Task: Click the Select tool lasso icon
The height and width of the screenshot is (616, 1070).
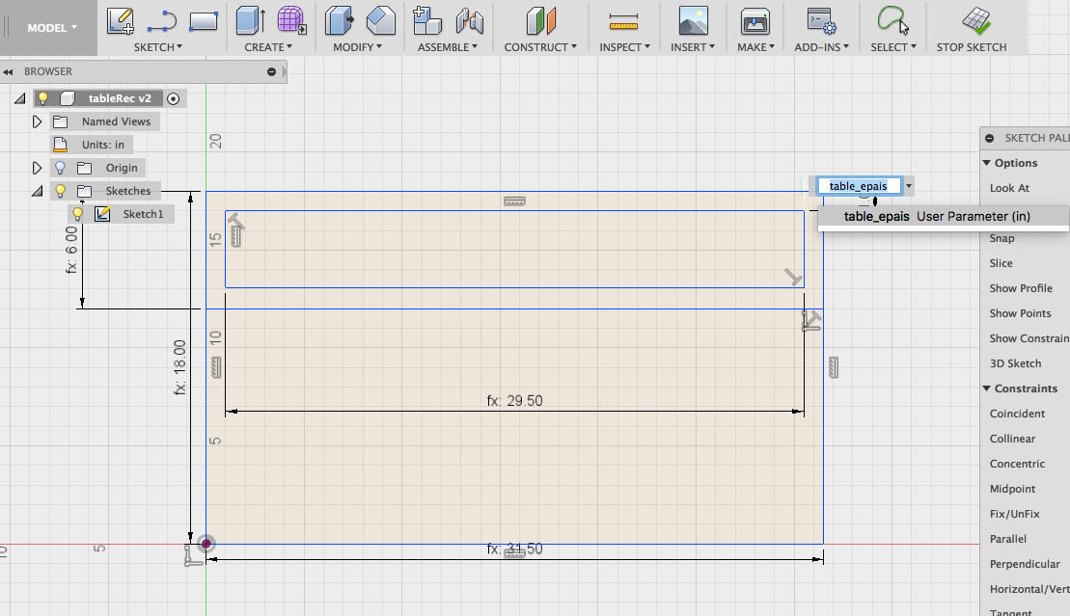Action: tap(892, 20)
